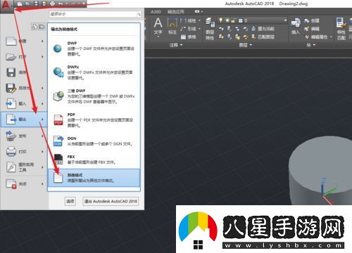Click the Undo arrow in quick access toolbar

pos(61,4)
